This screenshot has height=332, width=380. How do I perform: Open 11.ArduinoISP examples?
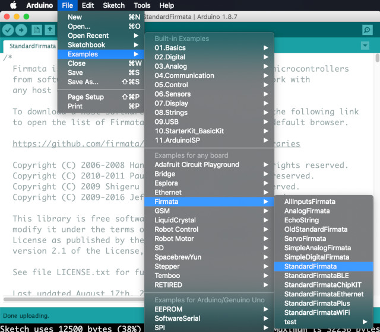[x=209, y=140]
